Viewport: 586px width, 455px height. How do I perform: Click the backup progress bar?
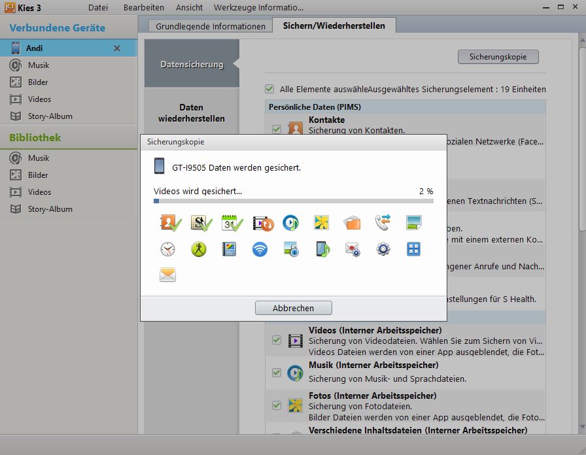(x=294, y=201)
